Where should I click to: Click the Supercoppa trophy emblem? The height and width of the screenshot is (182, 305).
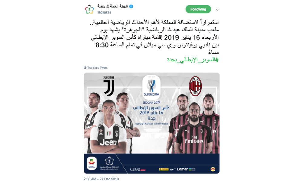click(x=151, y=87)
